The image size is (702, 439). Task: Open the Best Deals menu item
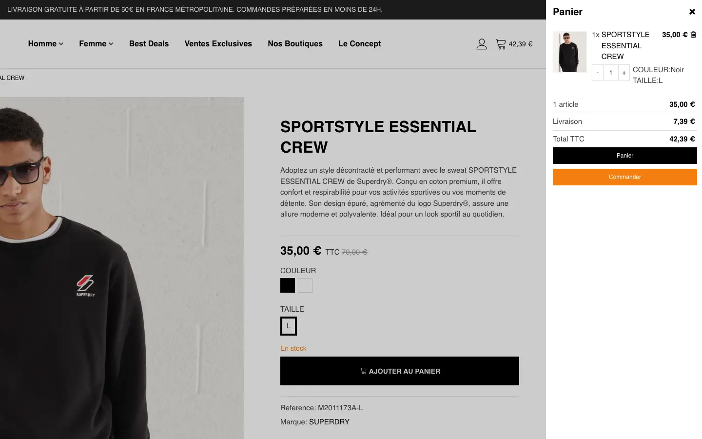click(x=149, y=44)
